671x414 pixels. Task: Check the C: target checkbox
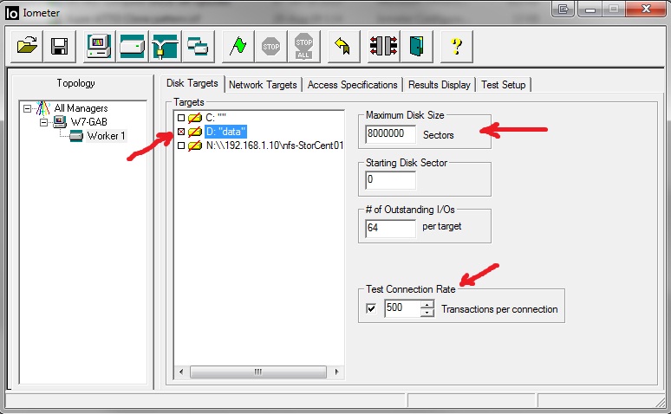(181, 118)
